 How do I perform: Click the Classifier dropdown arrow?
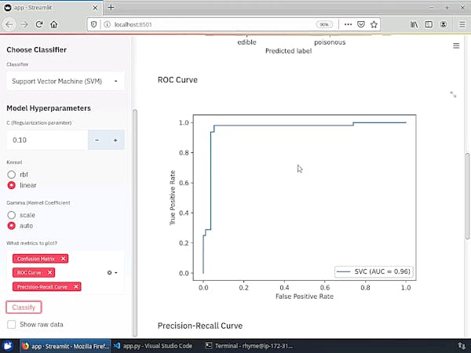tap(115, 81)
